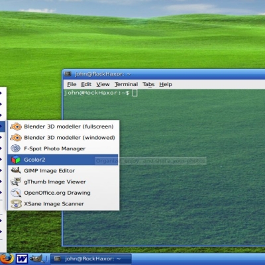The image size is (265, 265).
Task: Click the gThumb Image Viewer icon
Action: [x=16, y=182]
